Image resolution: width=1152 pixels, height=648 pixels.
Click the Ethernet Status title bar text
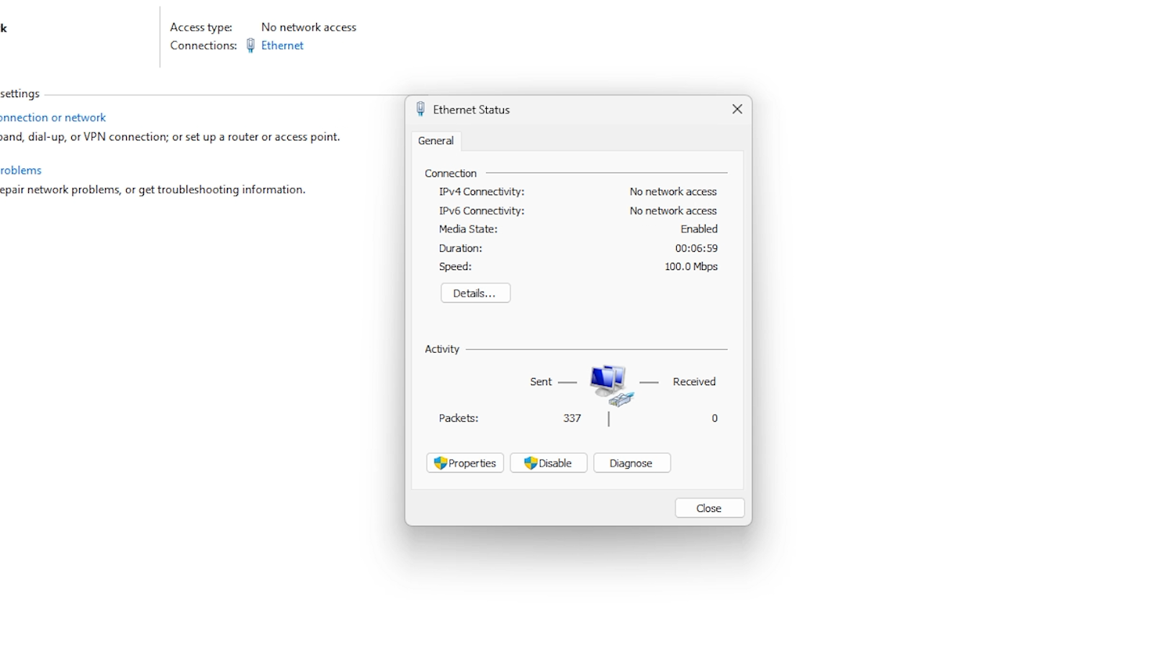pyautogui.click(x=471, y=109)
